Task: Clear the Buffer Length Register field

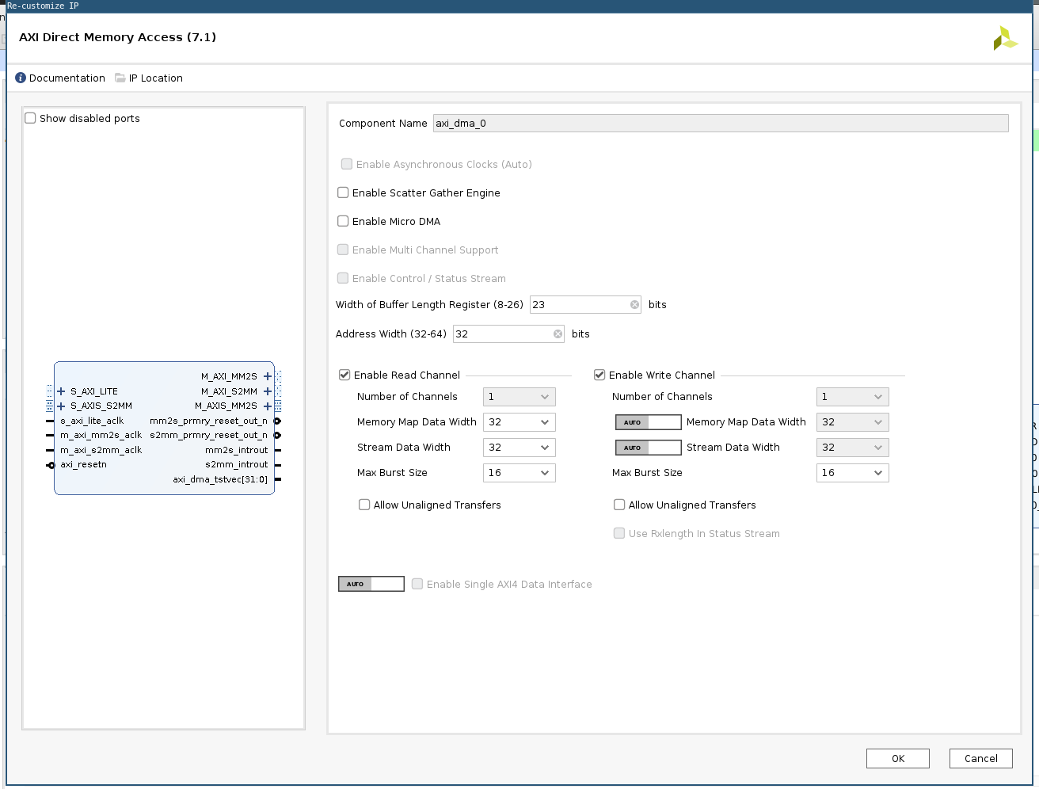Action: [634, 305]
